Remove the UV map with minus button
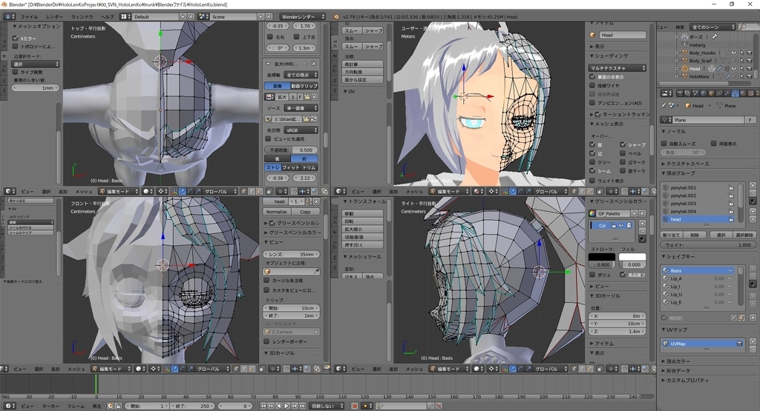This screenshot has width=760, height=411. (x=753, y=349)
